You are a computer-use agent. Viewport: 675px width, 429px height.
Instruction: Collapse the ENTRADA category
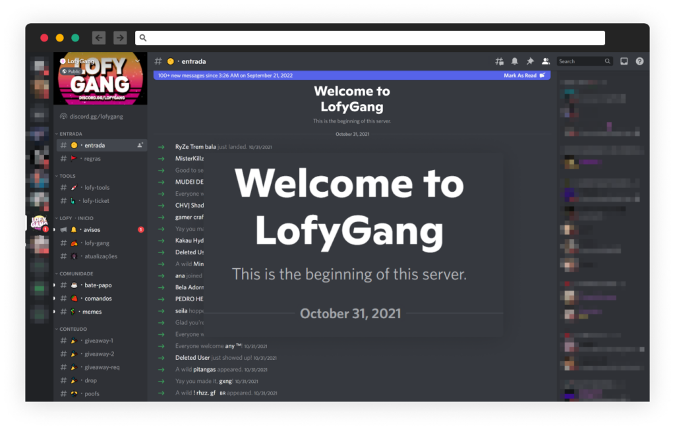pos(71,134)
